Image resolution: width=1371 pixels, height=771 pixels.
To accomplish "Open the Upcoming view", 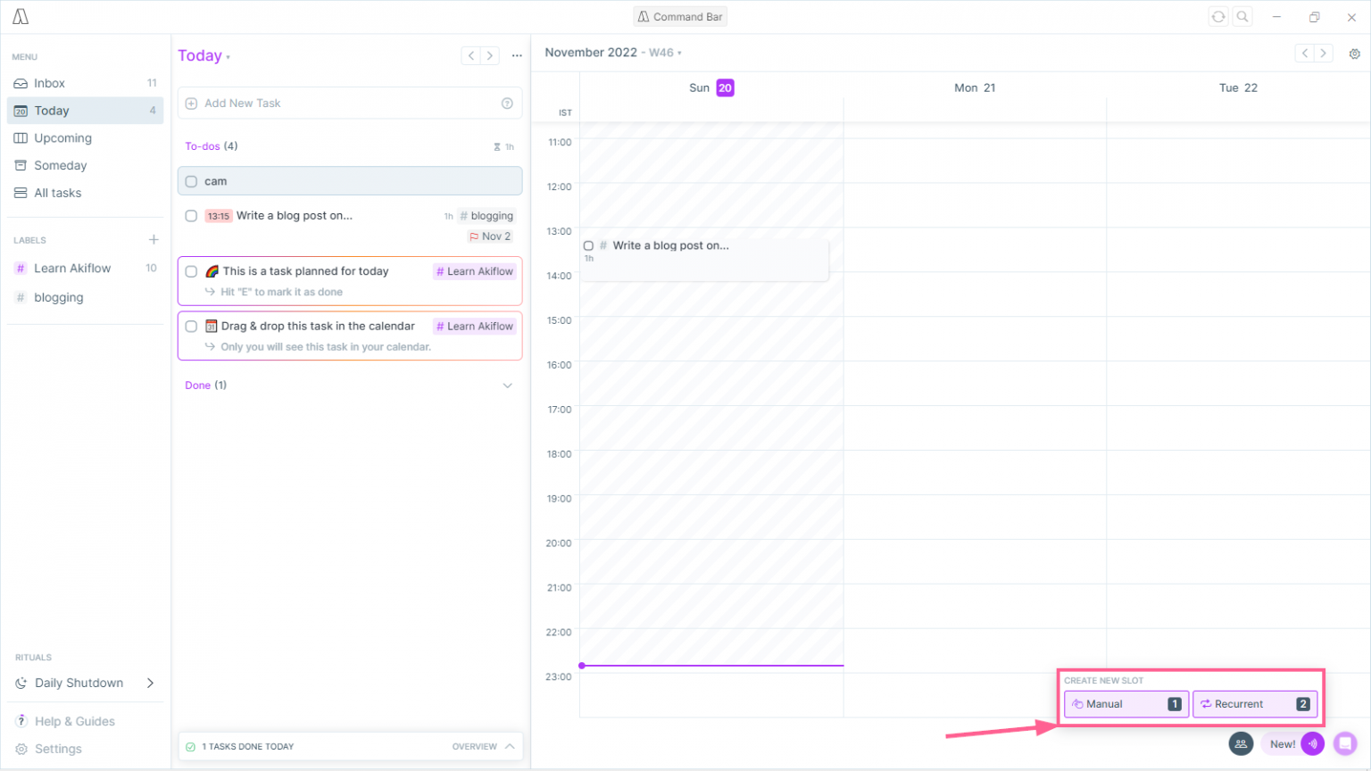I will point(62,138).
